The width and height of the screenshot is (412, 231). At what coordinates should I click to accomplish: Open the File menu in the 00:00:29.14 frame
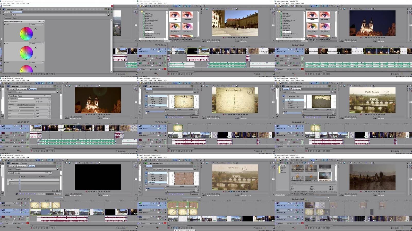(x=138, y=3)
